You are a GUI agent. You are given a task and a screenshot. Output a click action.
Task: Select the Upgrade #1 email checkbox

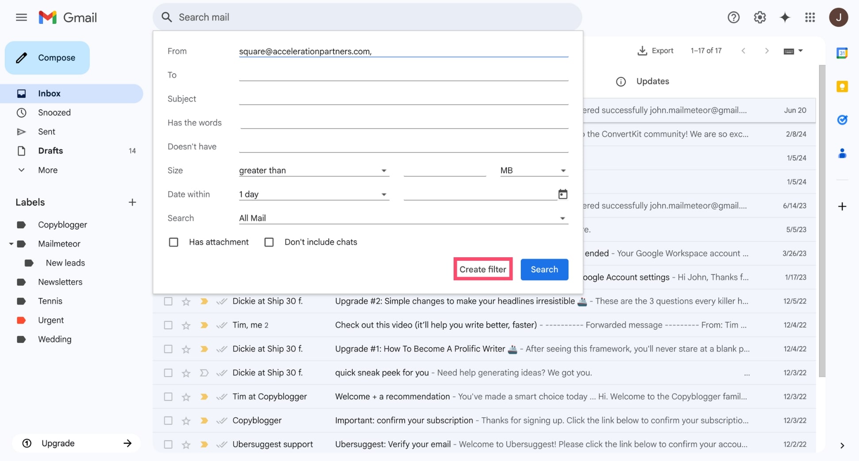tap(168, 349)
